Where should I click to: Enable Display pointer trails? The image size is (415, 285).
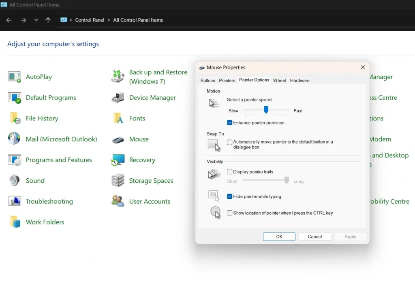[230, 171]
